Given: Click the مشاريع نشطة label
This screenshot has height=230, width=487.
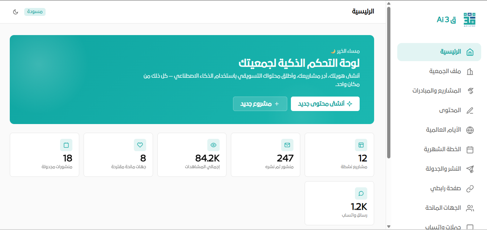Looking at the screenshot, I should pyautogui.click(x=354, y=167).
